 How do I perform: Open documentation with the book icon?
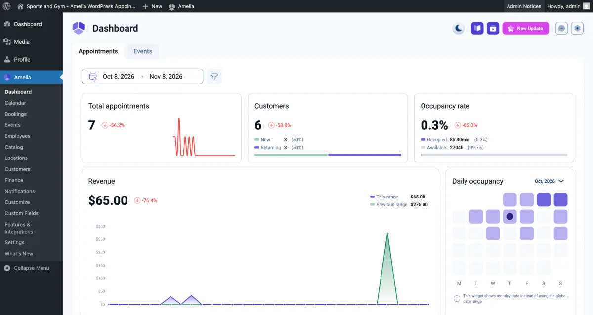point(477,28)
